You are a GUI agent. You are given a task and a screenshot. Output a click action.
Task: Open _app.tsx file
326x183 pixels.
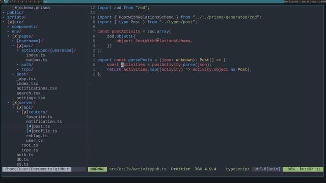pyautogui.click(x=26, y=79)
